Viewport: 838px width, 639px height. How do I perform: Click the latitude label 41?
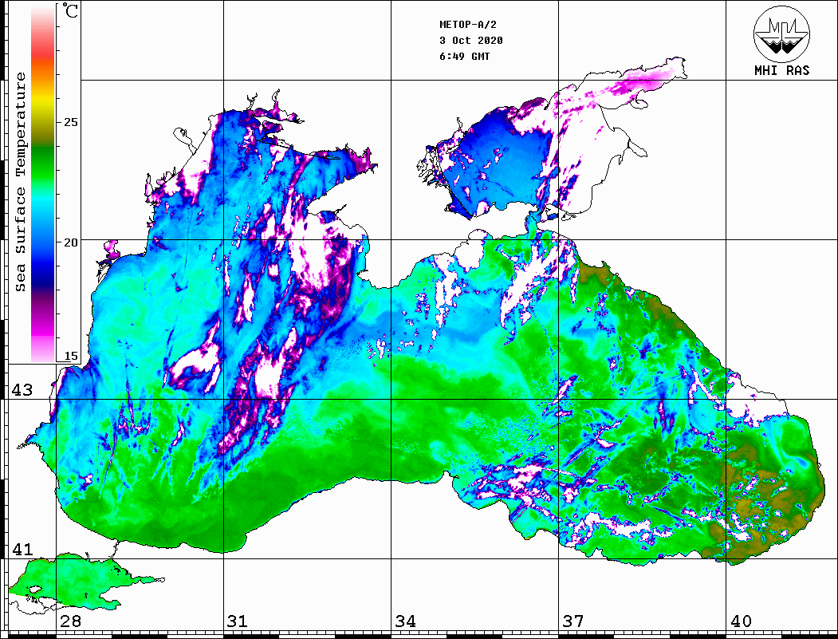click(x=22, y=549)
